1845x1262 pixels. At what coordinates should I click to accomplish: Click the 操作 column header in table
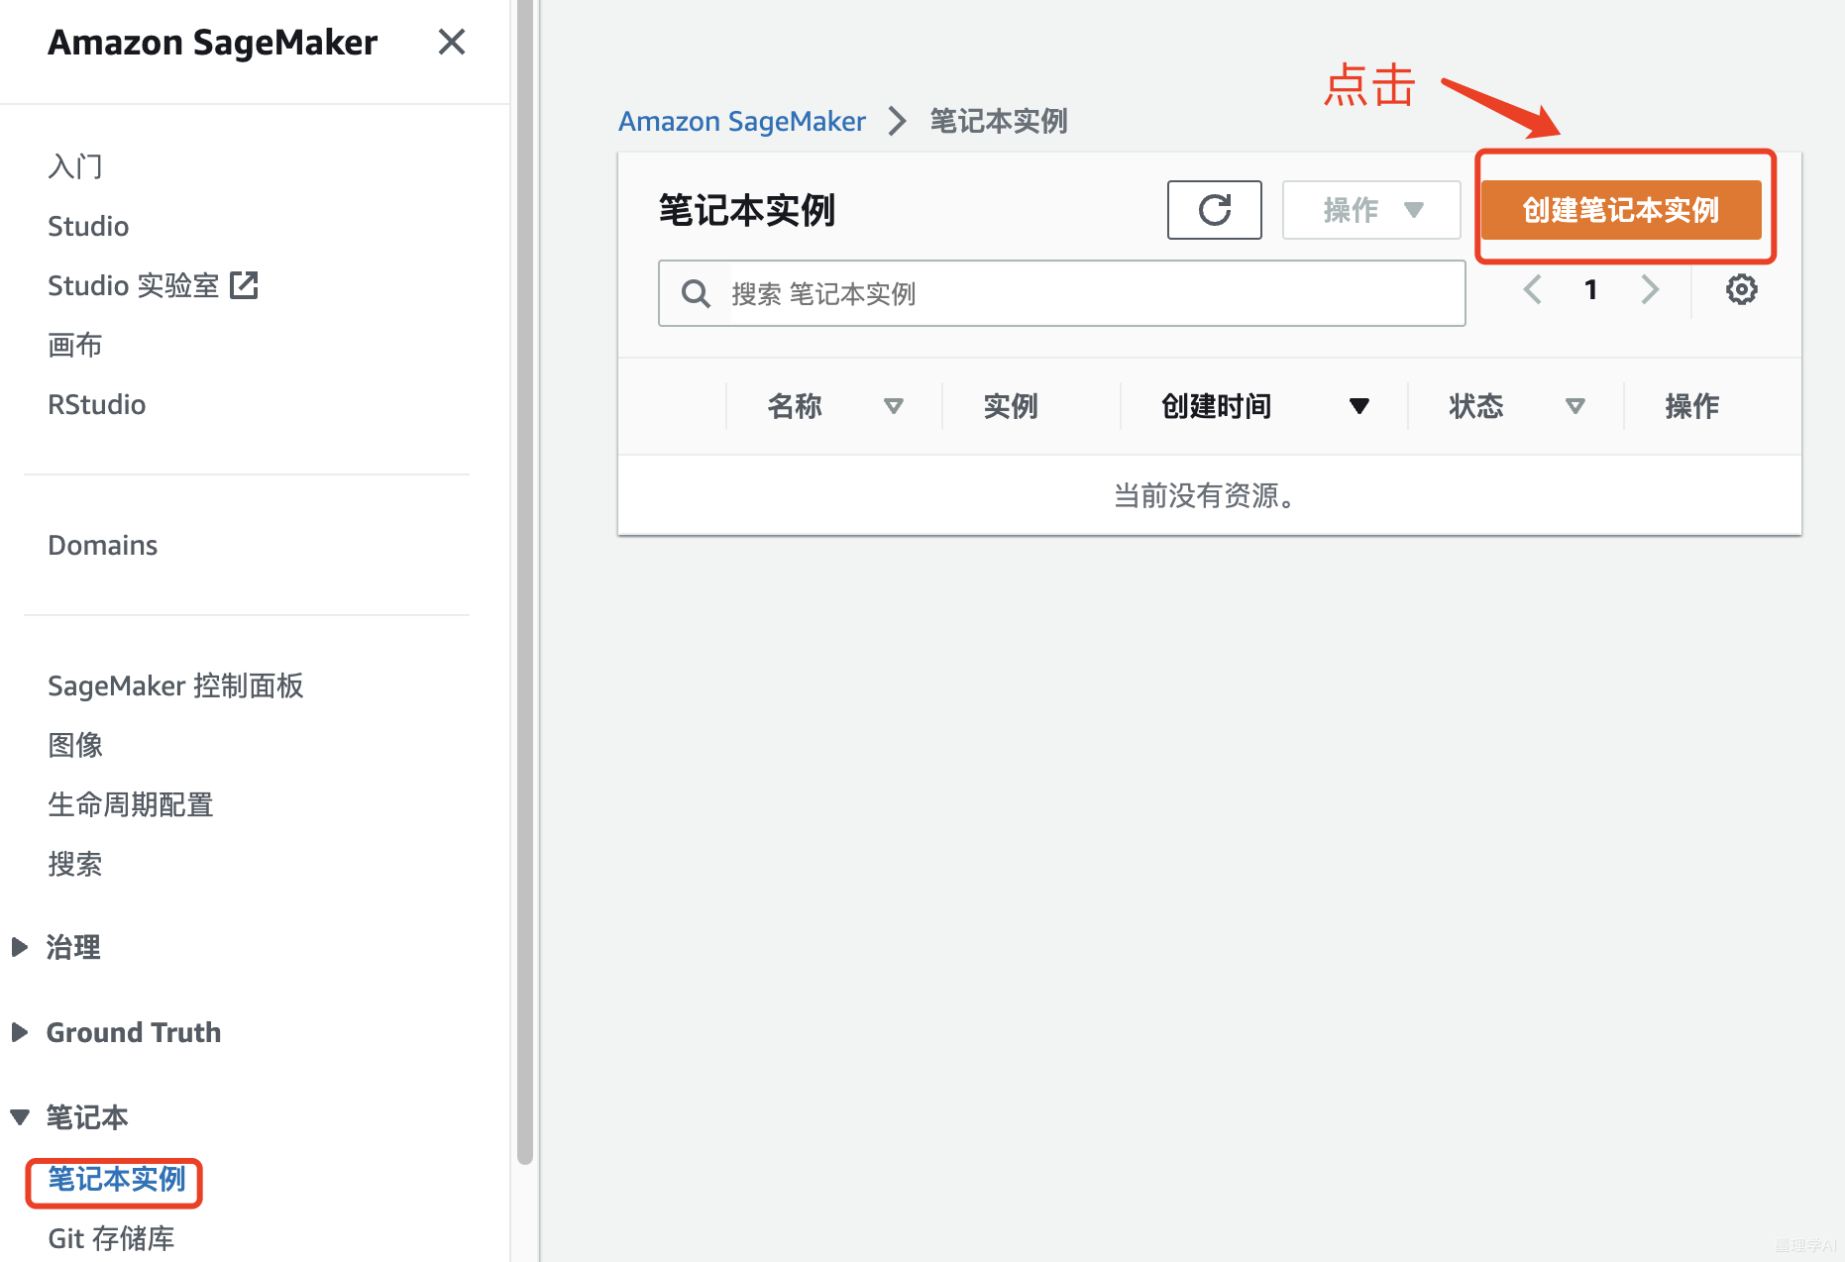click(1691, 406)
